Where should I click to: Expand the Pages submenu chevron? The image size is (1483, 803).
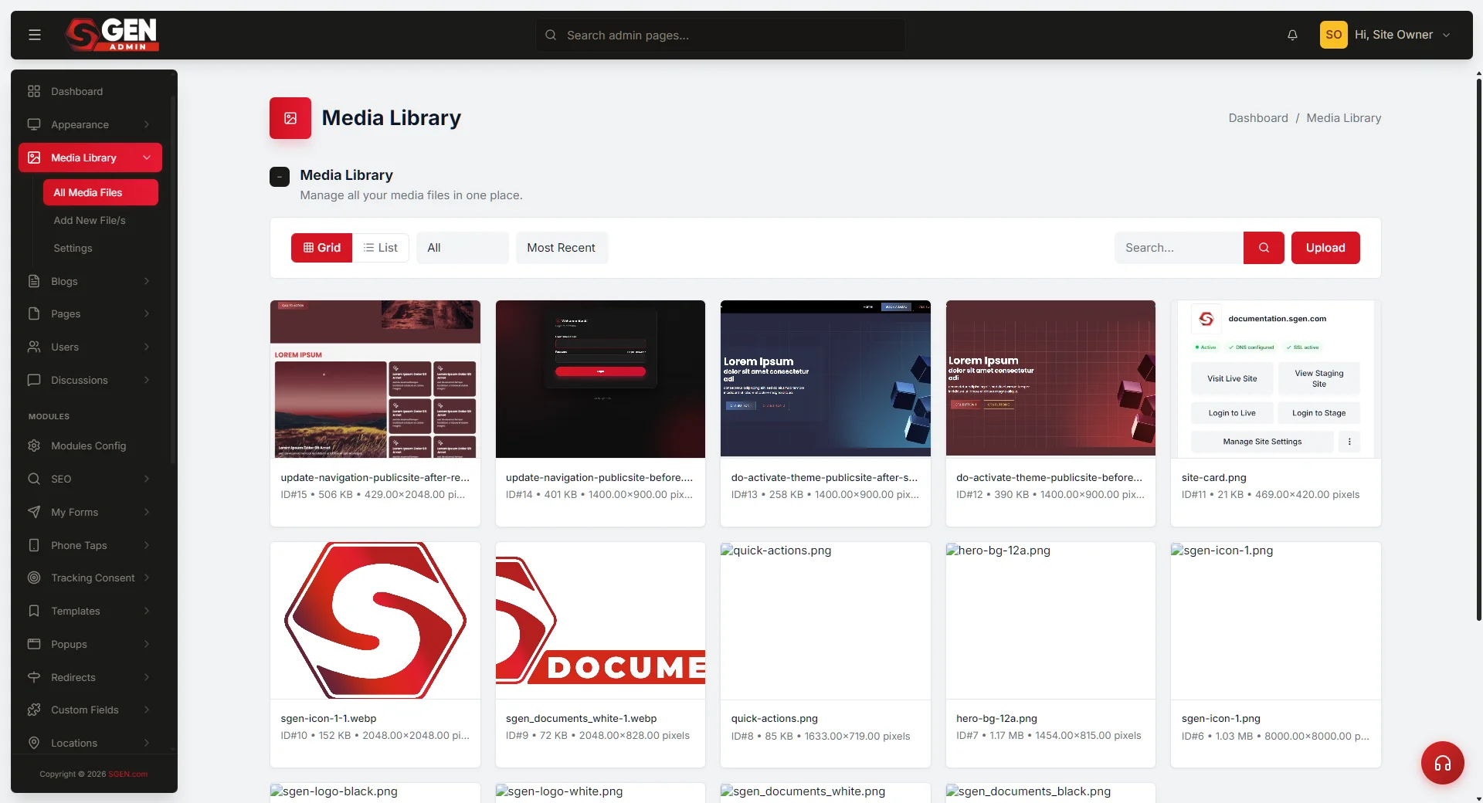[x=147, y=313]
